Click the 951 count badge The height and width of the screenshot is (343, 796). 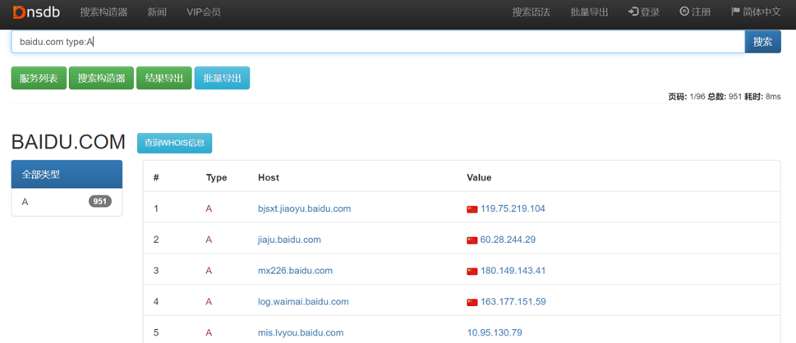pyautogui.click(x=100, y=201)
